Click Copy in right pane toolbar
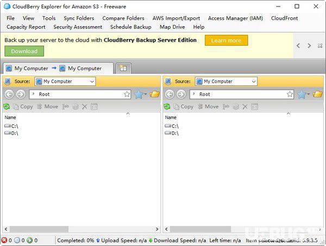 tap(184, 106)
